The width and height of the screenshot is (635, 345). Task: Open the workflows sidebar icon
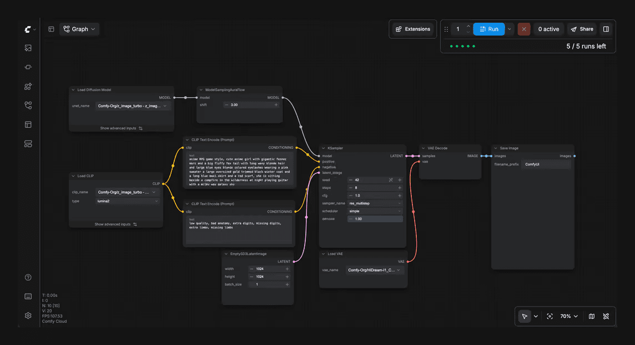pos(28,106)
